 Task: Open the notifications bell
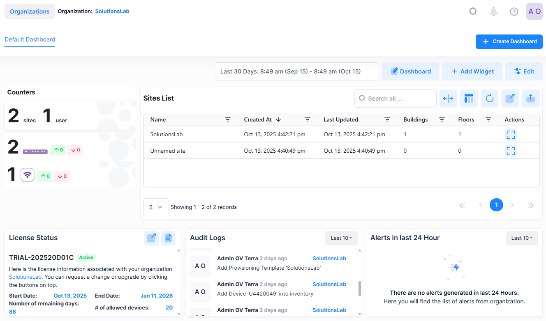[493, 11]
